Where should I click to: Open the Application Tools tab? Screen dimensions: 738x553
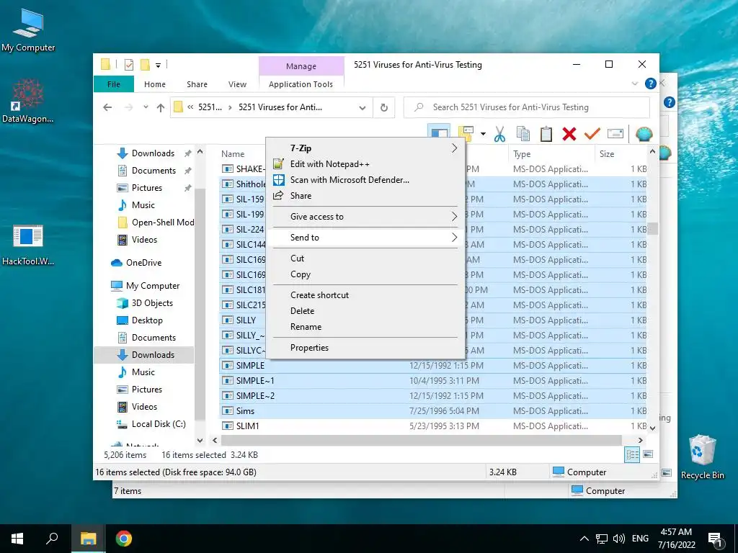301,84
